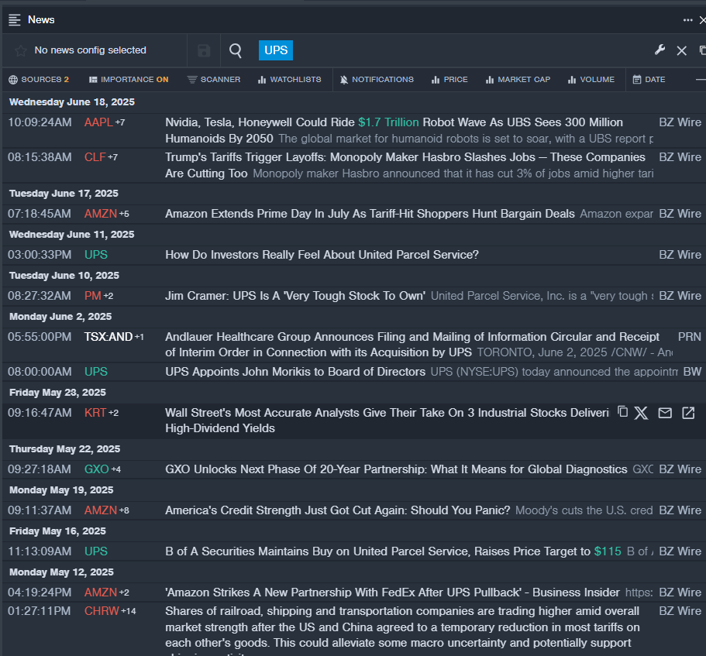Screen dimensions: 706x656
Task: Open 'How Do Investors Really Feel' headline
Action: (322, 255)
